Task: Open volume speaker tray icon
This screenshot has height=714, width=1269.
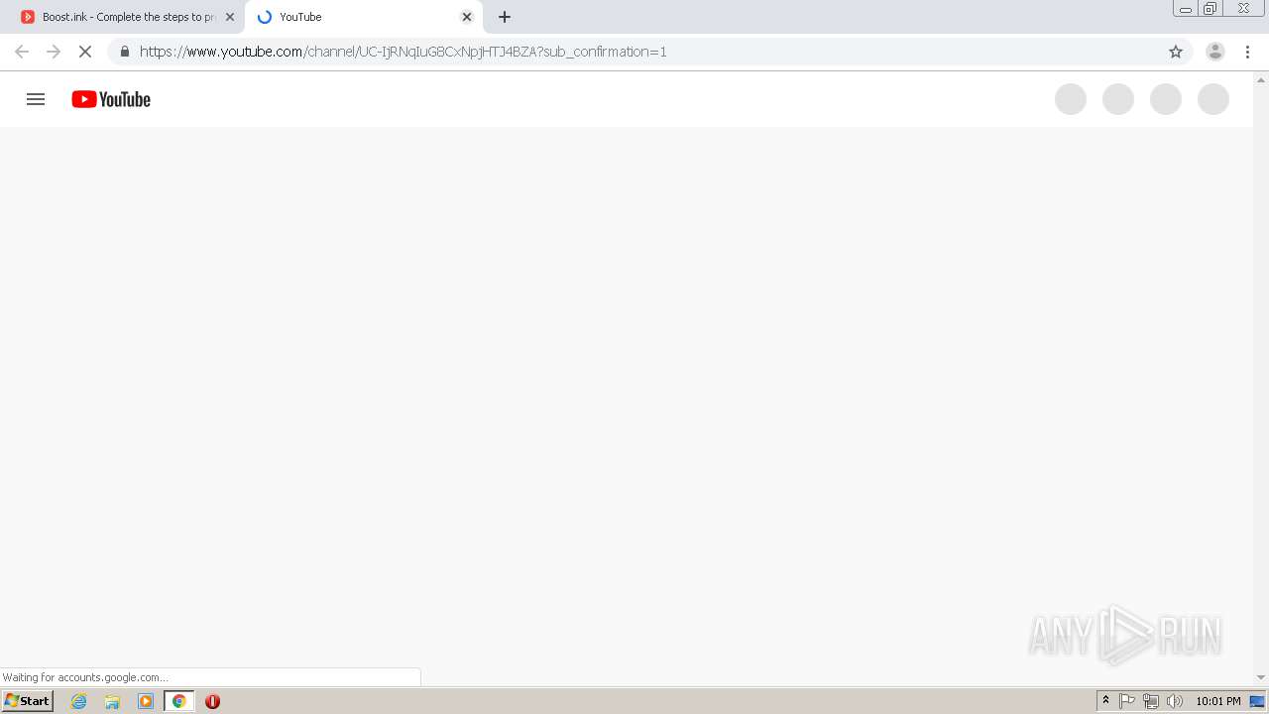Action: [1175, 701]
